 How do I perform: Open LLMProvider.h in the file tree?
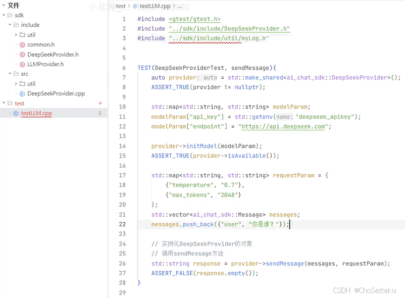(46, 64)
